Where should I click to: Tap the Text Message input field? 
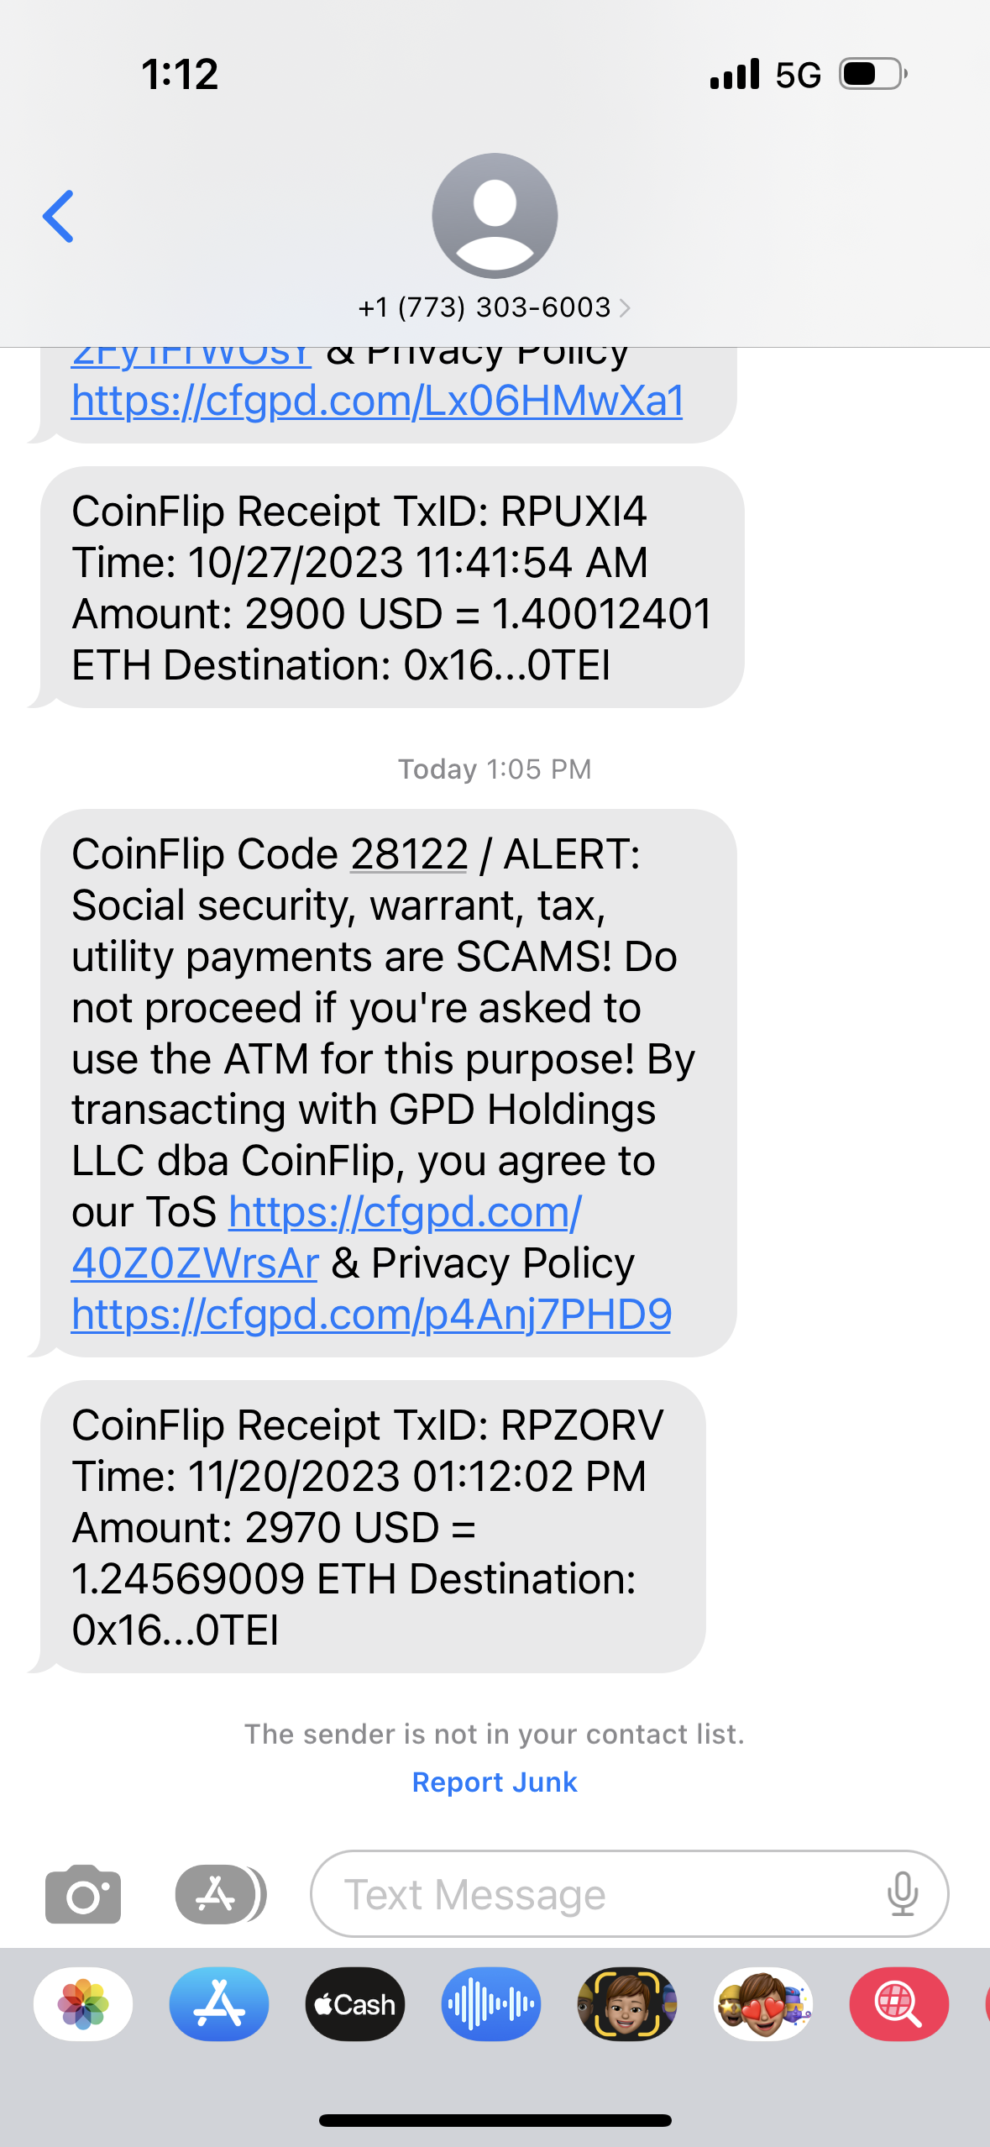coord(605,1894)
